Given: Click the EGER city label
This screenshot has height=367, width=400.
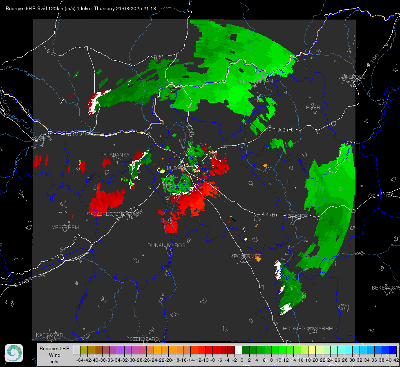Looking at the screenshot, I should coord(313,108).
